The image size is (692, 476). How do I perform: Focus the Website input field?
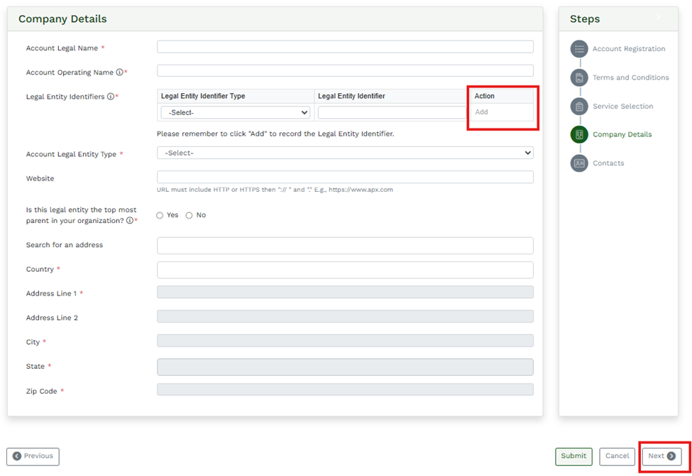coord(345,177)
